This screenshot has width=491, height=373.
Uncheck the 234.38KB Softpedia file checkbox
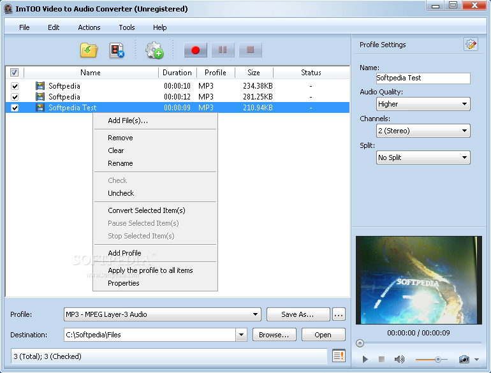pos(15,86)
